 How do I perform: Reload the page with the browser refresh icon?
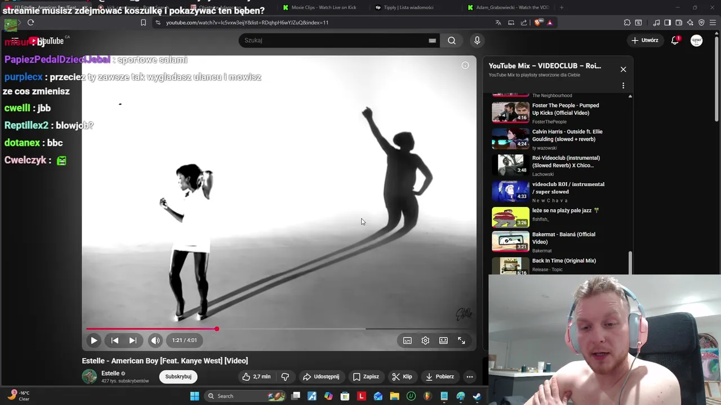coord(31,22)
